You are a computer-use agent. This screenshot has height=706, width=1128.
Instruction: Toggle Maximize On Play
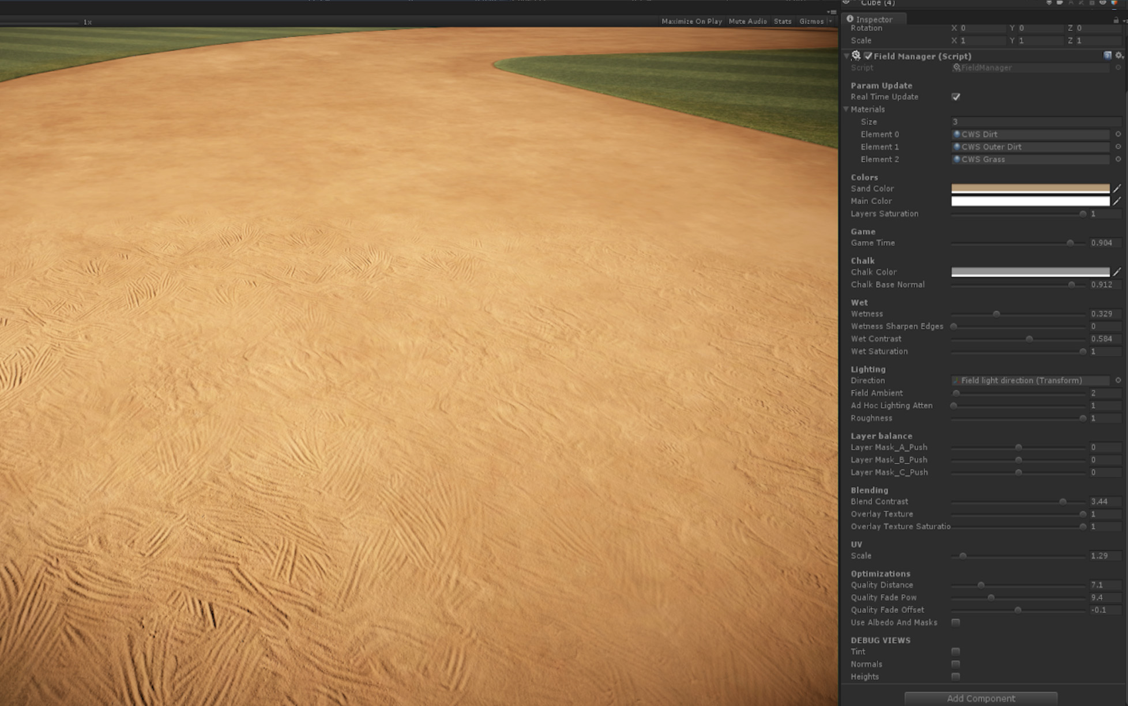[x=691, y=21]
